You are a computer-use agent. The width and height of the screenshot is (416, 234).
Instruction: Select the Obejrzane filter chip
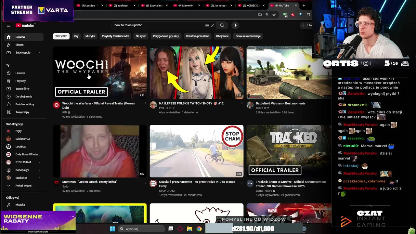(222, 36)
